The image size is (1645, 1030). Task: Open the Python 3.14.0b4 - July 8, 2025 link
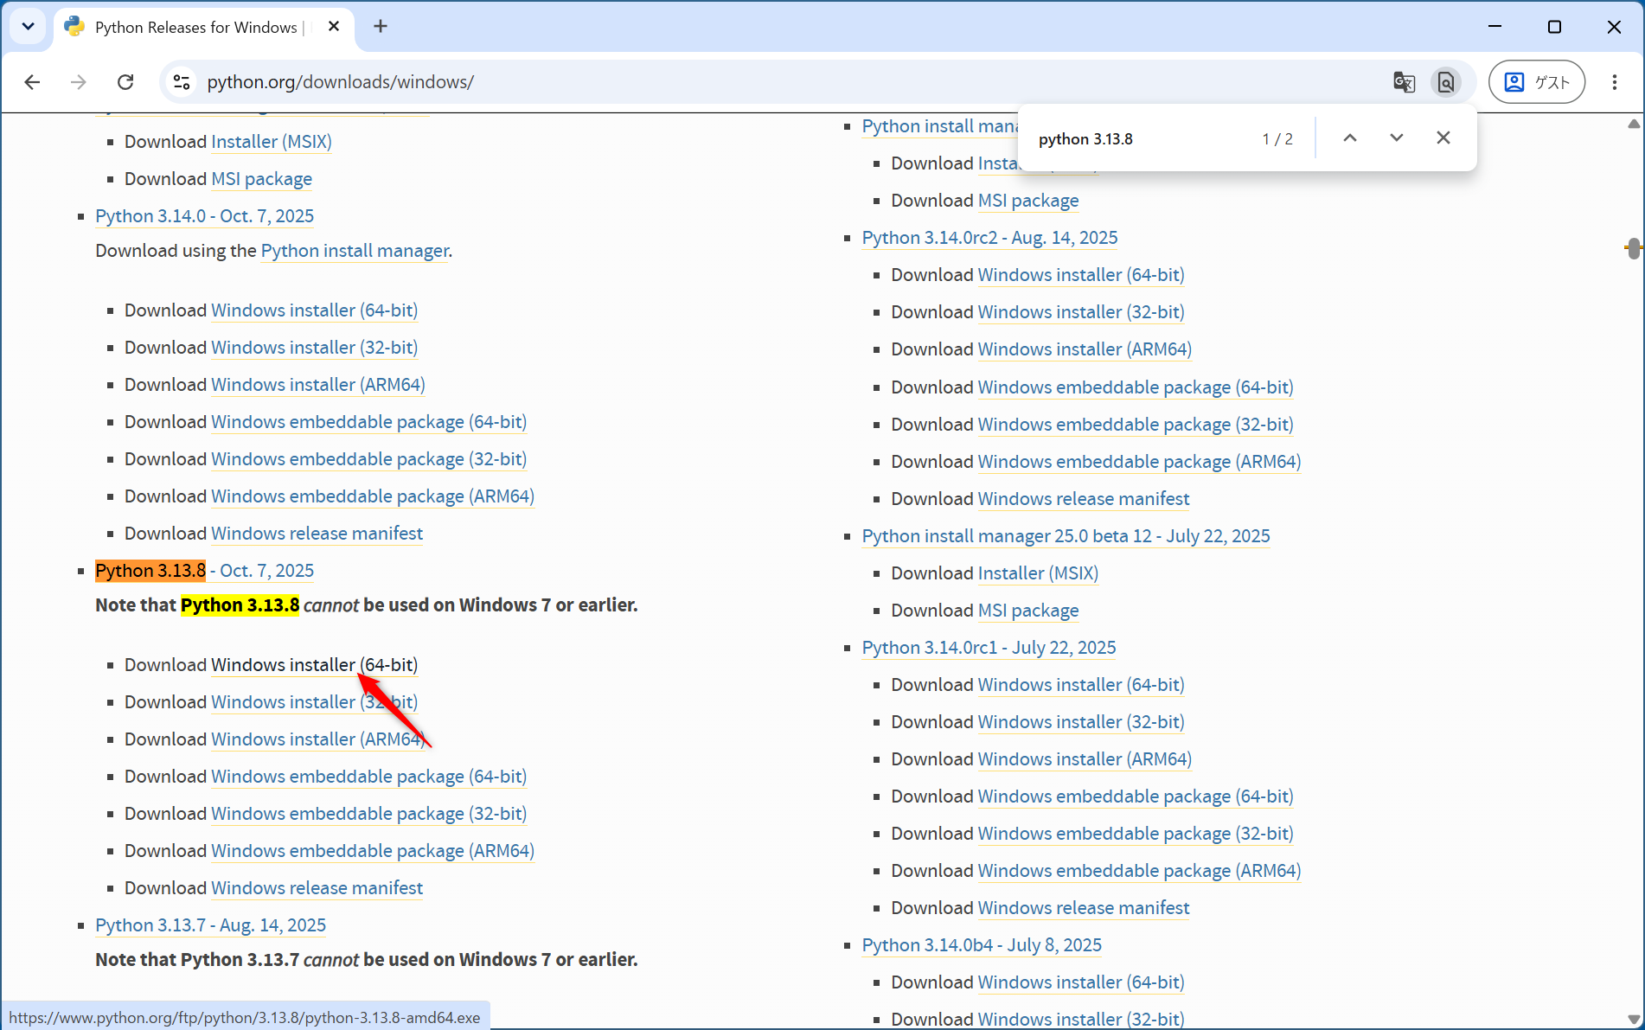point(982,945)
